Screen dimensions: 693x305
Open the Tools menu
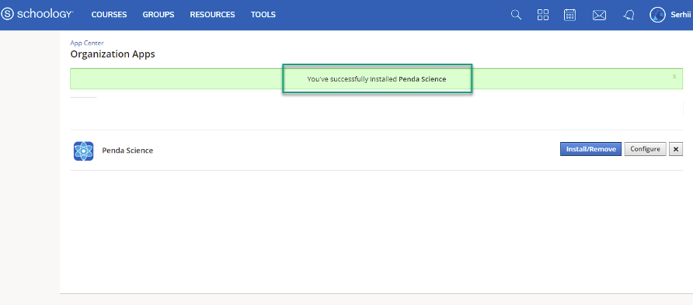[263, 15]
